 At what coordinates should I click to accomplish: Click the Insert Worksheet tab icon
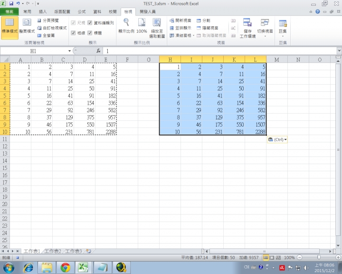[x=88, y=251]
